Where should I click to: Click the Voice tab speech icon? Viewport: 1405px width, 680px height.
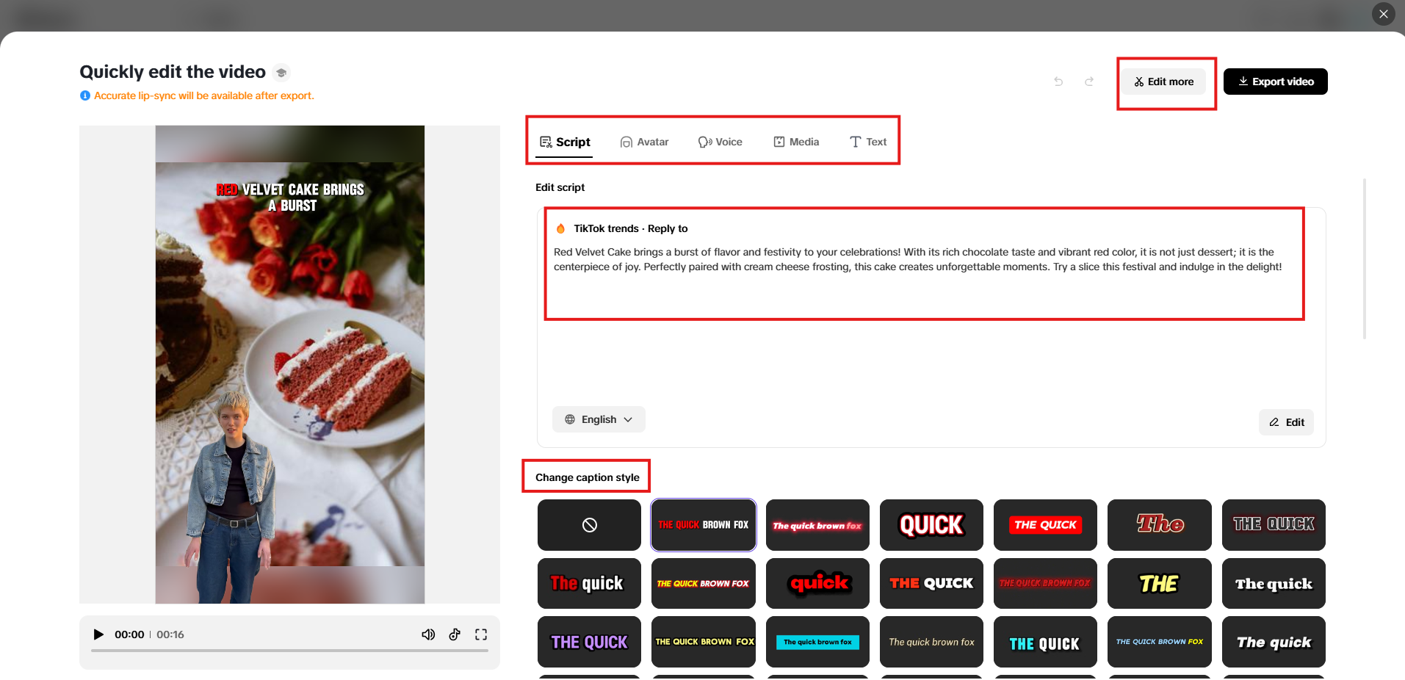704,141
